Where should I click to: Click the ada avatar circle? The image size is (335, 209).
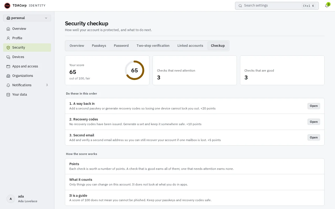coord(11,199)
